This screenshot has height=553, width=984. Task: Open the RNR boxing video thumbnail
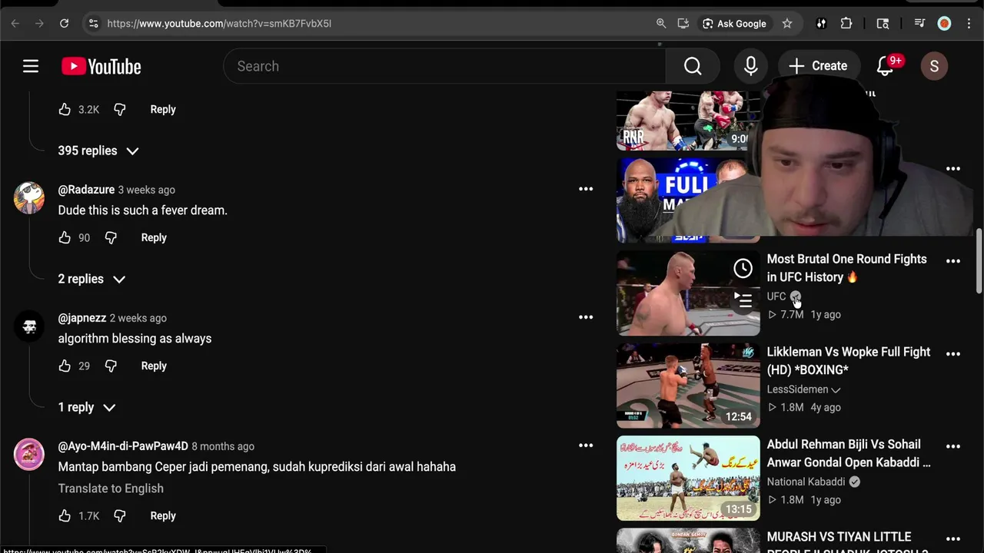(x=688, y=121)
